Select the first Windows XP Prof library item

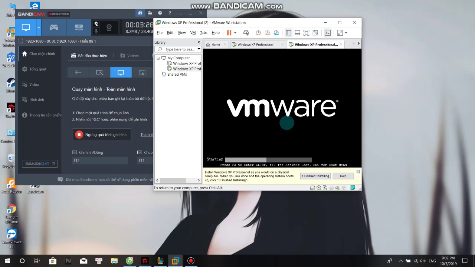point(184,63)
